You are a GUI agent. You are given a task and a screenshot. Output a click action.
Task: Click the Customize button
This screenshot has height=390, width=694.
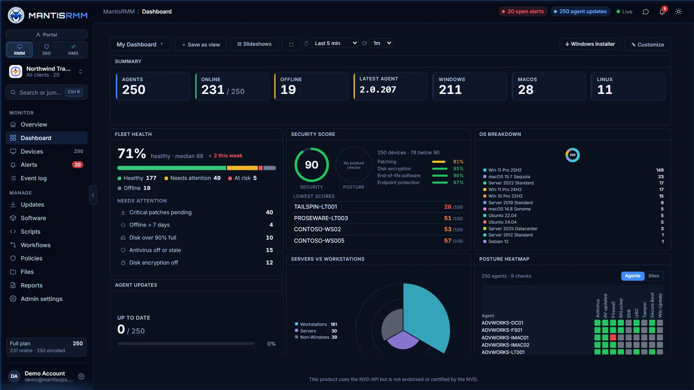click(648, 44)
